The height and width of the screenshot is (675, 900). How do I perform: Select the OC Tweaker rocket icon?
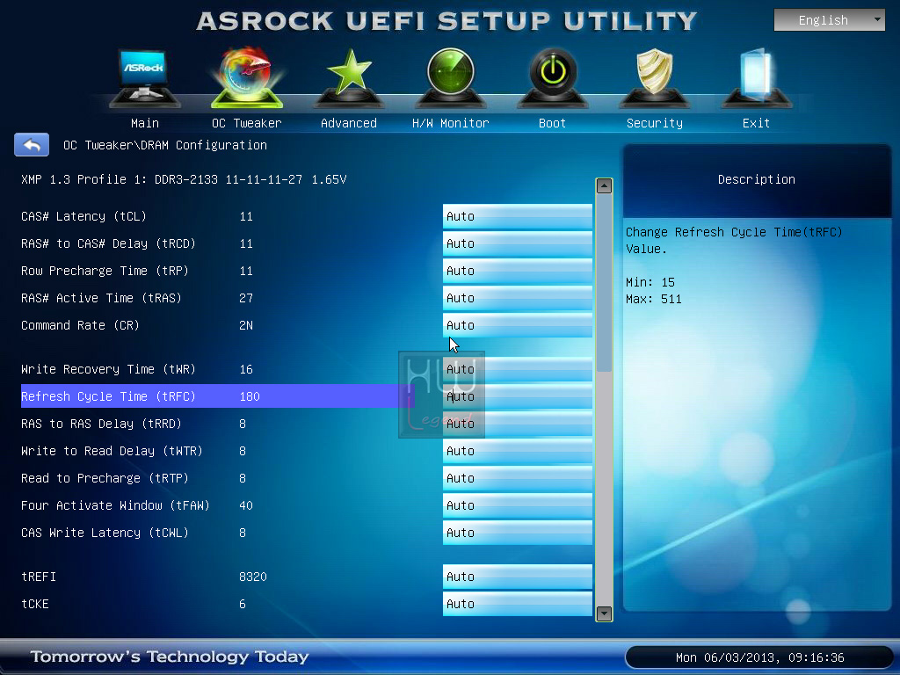247,77
